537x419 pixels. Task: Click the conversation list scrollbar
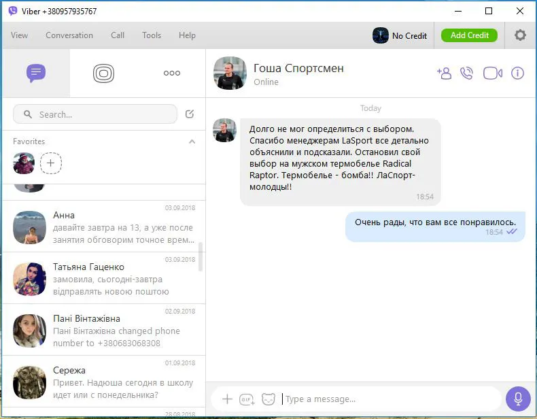point(201,256)
